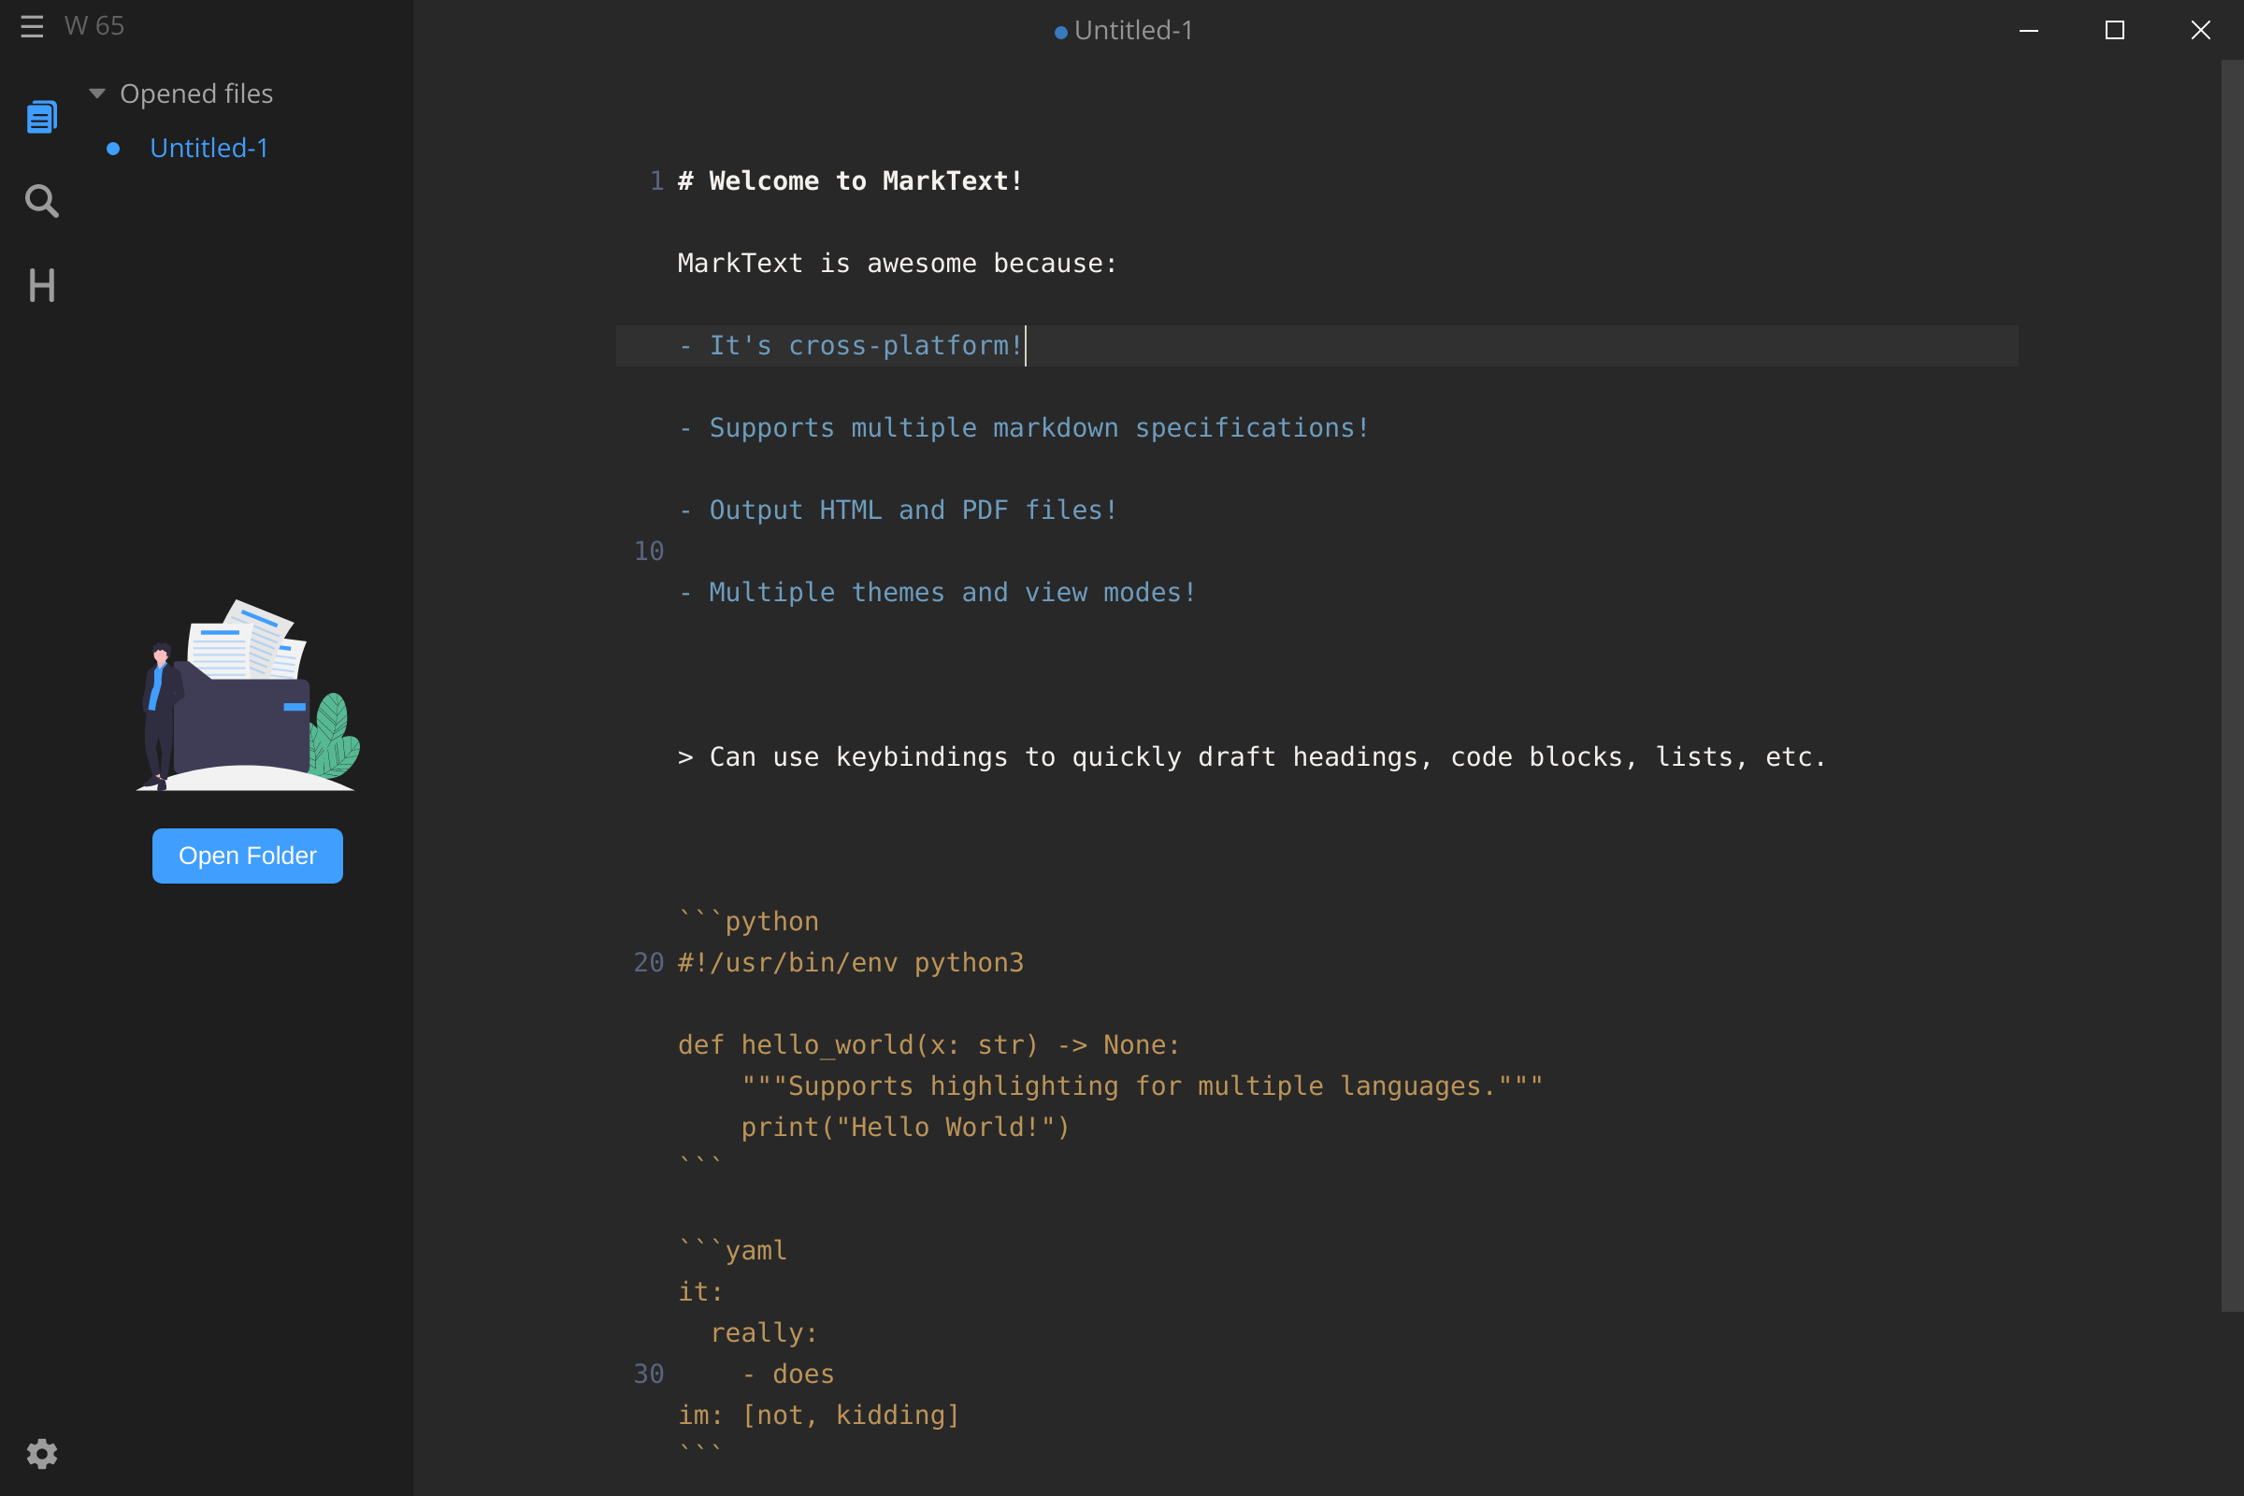Open the search panel with the magnifier icon
2244x1496 pixels.
(41, 201)
